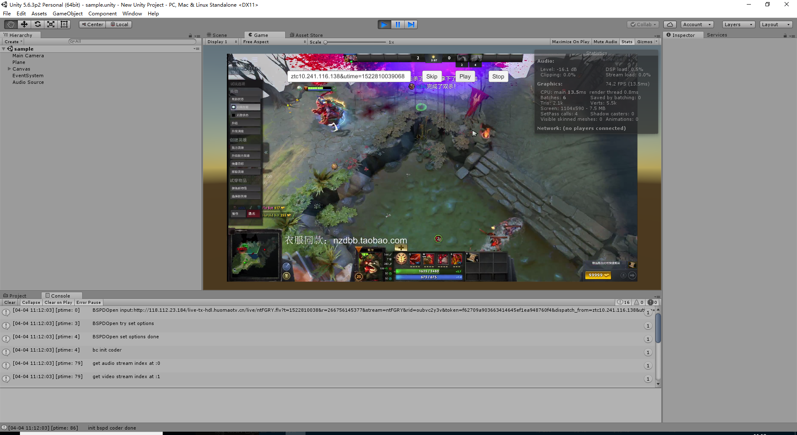The width and height of the screenshot is (797, 435).
Task: Lock the Hierarchy panel
Action: click(191, 36)
